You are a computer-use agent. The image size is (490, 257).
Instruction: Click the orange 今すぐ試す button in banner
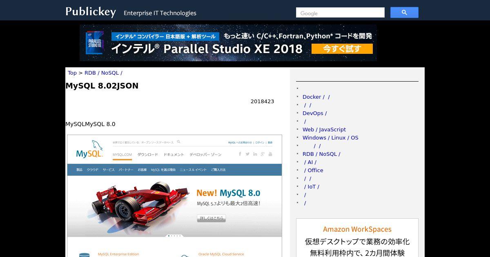342,49
